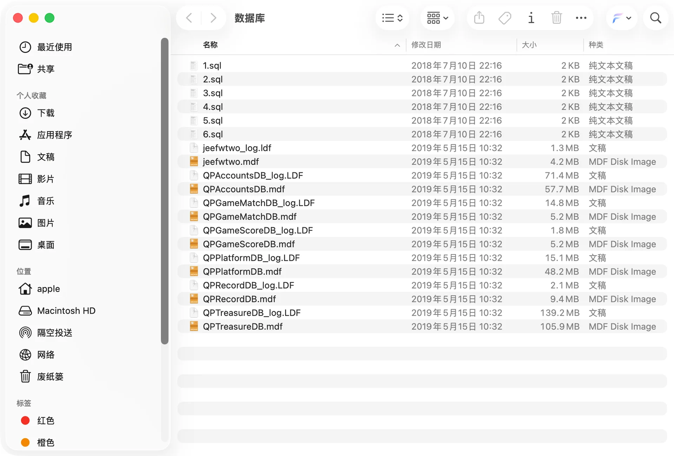The height and width of the screenshot is (456, 674).
Task: Click the 文稿 document icon in sidebar
Action: coord(25,157)
